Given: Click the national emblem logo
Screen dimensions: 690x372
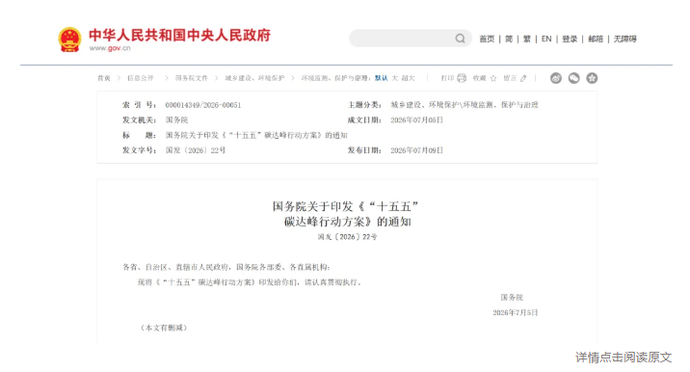Looking at the screenshot, I should point(69,40).
